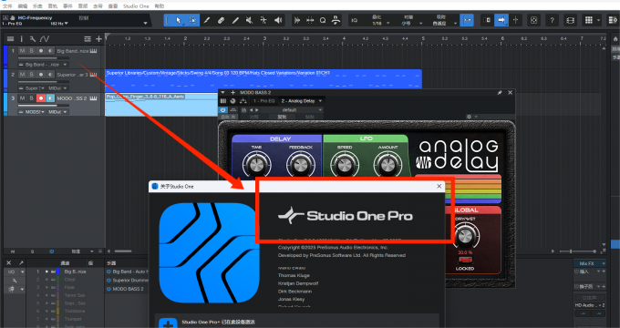Open the 2 - Analog Delay tab dropdown

click(320, 101)
